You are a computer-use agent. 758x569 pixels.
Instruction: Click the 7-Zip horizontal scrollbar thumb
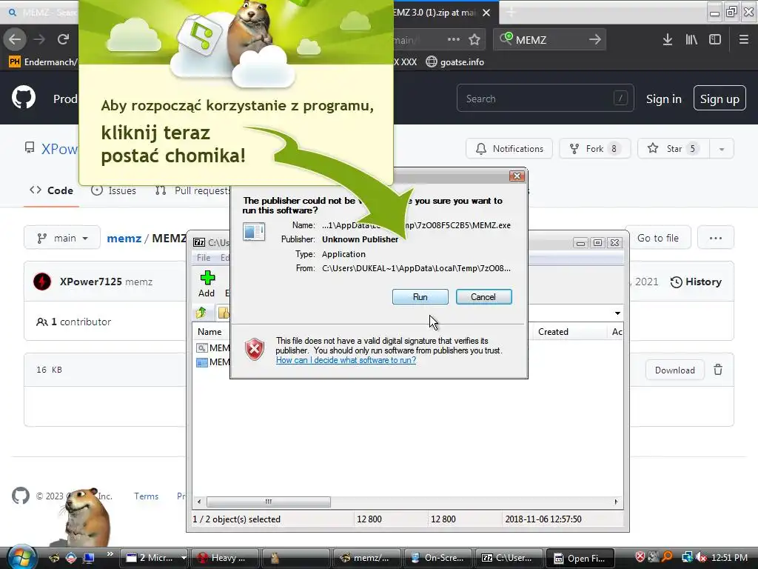point(269,502)
